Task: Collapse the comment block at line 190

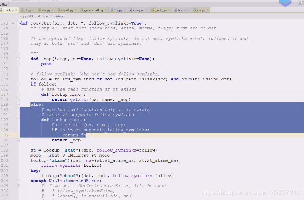Action: pyautogui.click(x=18, y=109)
